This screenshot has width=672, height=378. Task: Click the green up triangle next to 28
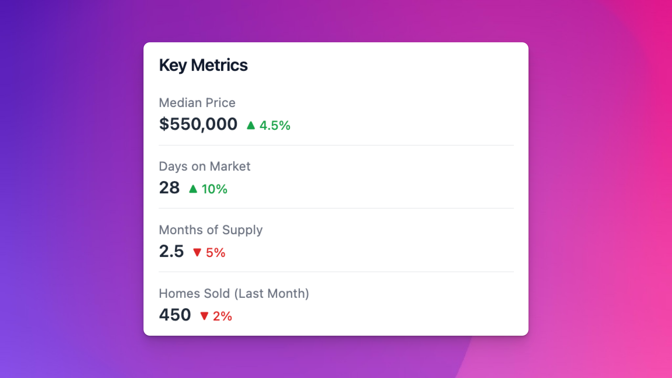click(x=193, y=189)
